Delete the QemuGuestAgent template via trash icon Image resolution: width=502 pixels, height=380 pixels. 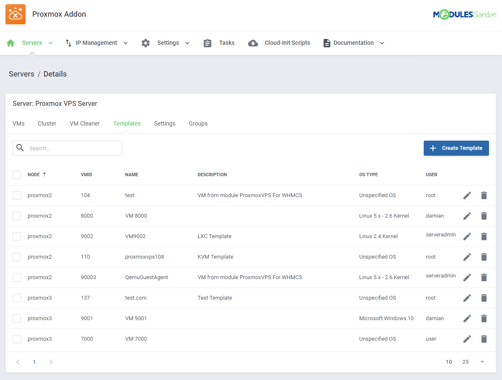click(x=484, y=277)
